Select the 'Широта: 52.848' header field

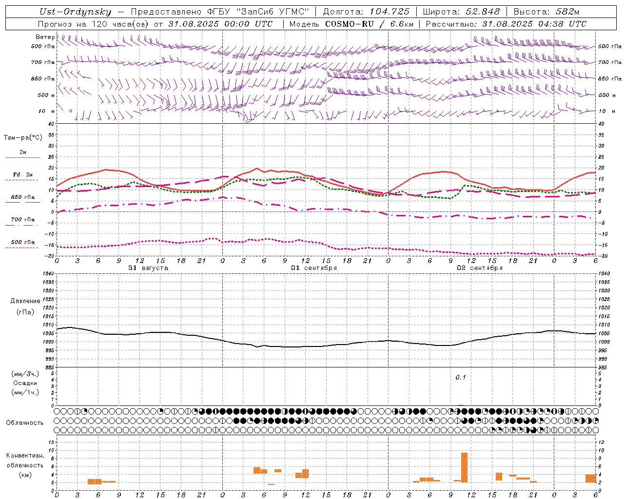pyautogui.click(x=461, y=12)
